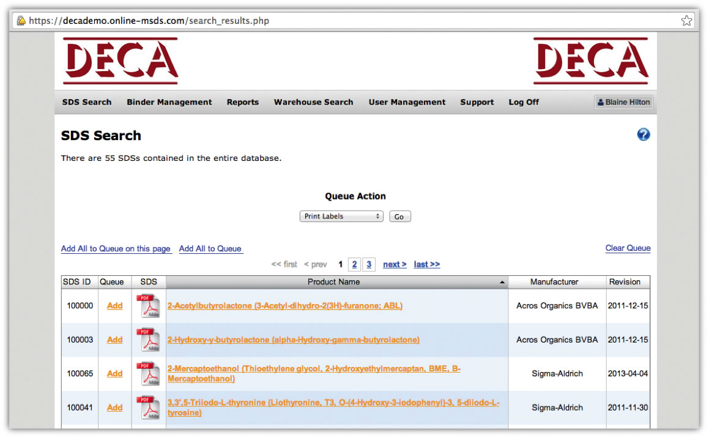Open the Binder Management menu
Image resolution: width=709 pixels, height=438 pixels.
(169, 102)
